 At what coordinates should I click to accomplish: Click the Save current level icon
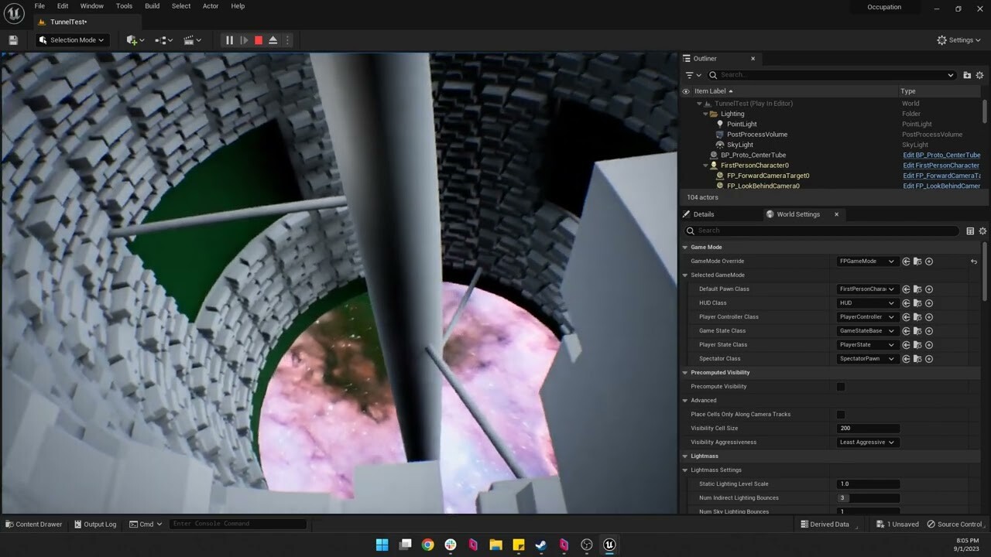pos(12,39)
